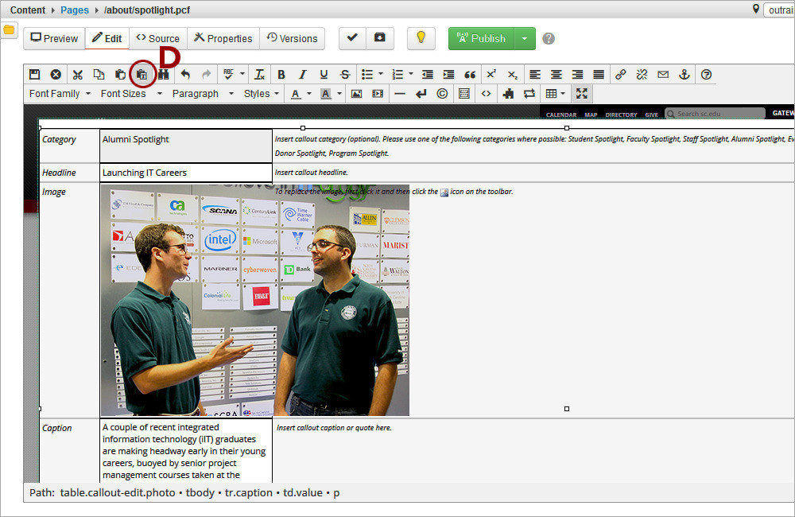Insert a horizontal rule line
The image size is (795, 517).
(400, 93)
